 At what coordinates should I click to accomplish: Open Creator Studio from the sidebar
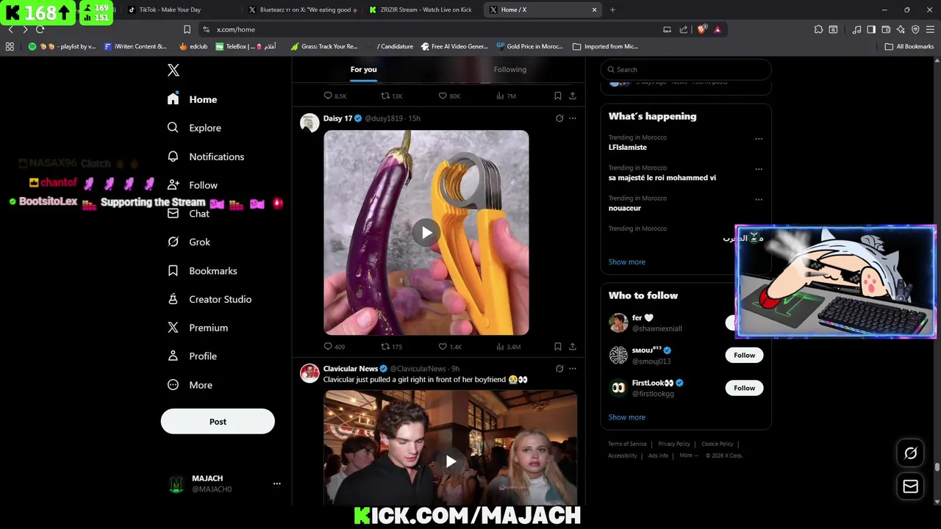(x=209, y=299)
